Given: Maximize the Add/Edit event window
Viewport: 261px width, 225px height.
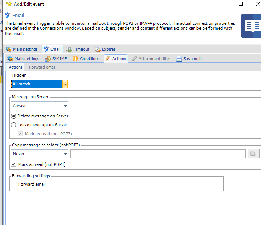Looking at the screenshot, I should (x=241, y=4).
